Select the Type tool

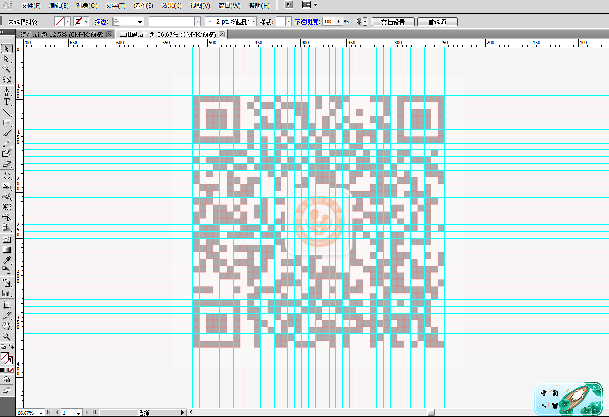7,102
